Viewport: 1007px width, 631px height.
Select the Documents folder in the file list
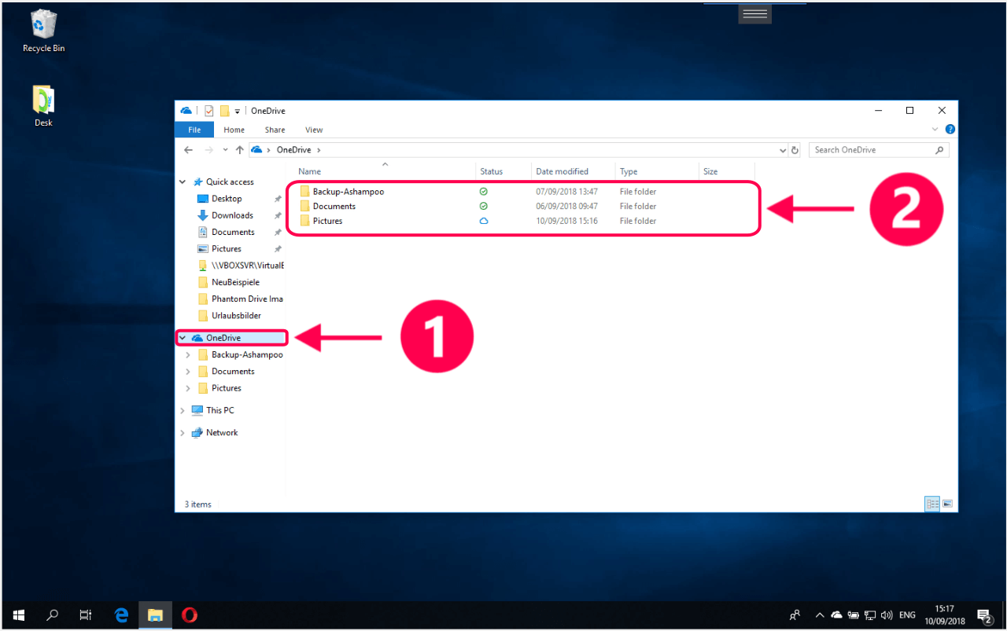coord(334,207)
